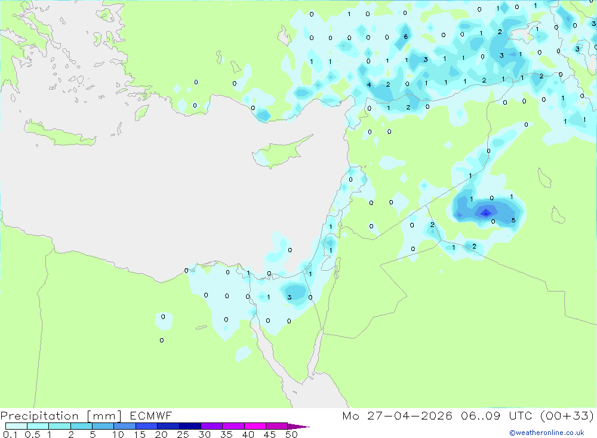The height and width of the screenshot is (438, 597).
Task: Click the 0.5–1 mm legend color swatch
Action: (x=38, y=426)
